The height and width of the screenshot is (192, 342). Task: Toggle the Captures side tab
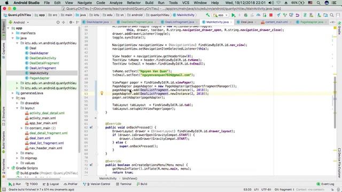3,51
